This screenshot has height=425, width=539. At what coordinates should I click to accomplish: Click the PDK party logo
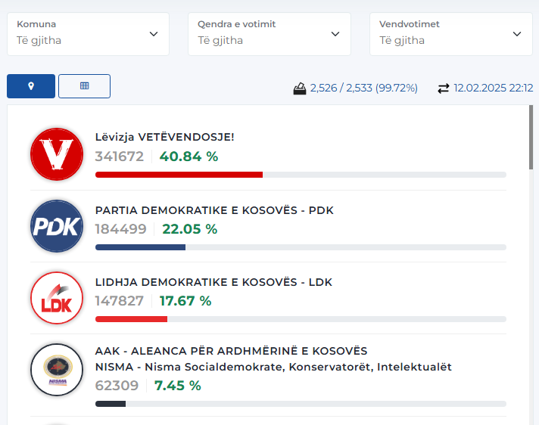pos(57,226)
